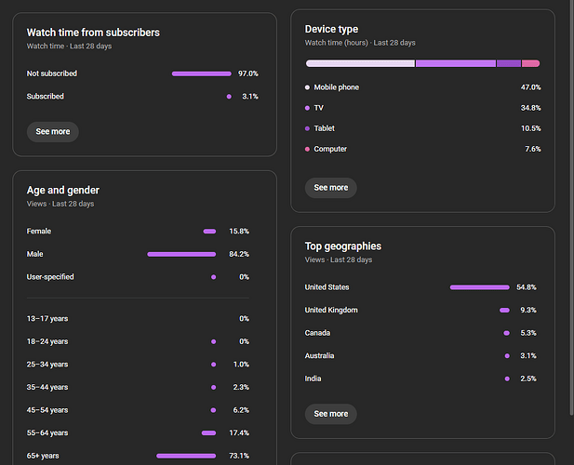The image size is (574, 465).
Task: Click the Age and gender card title
Action: (63, 191)
